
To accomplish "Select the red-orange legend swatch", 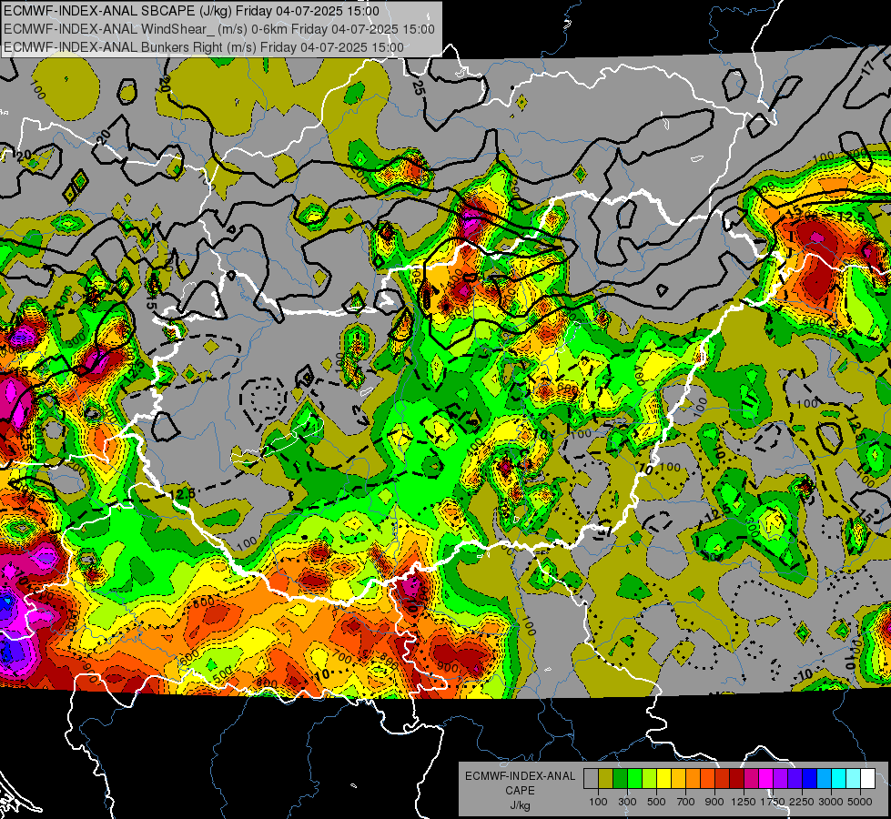I will (x=707, y=778).
